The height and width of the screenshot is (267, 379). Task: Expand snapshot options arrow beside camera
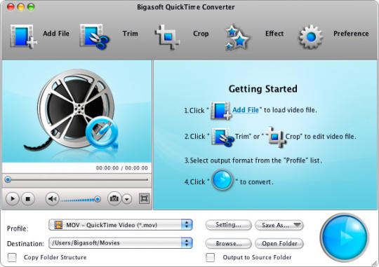tap(127, 199)
